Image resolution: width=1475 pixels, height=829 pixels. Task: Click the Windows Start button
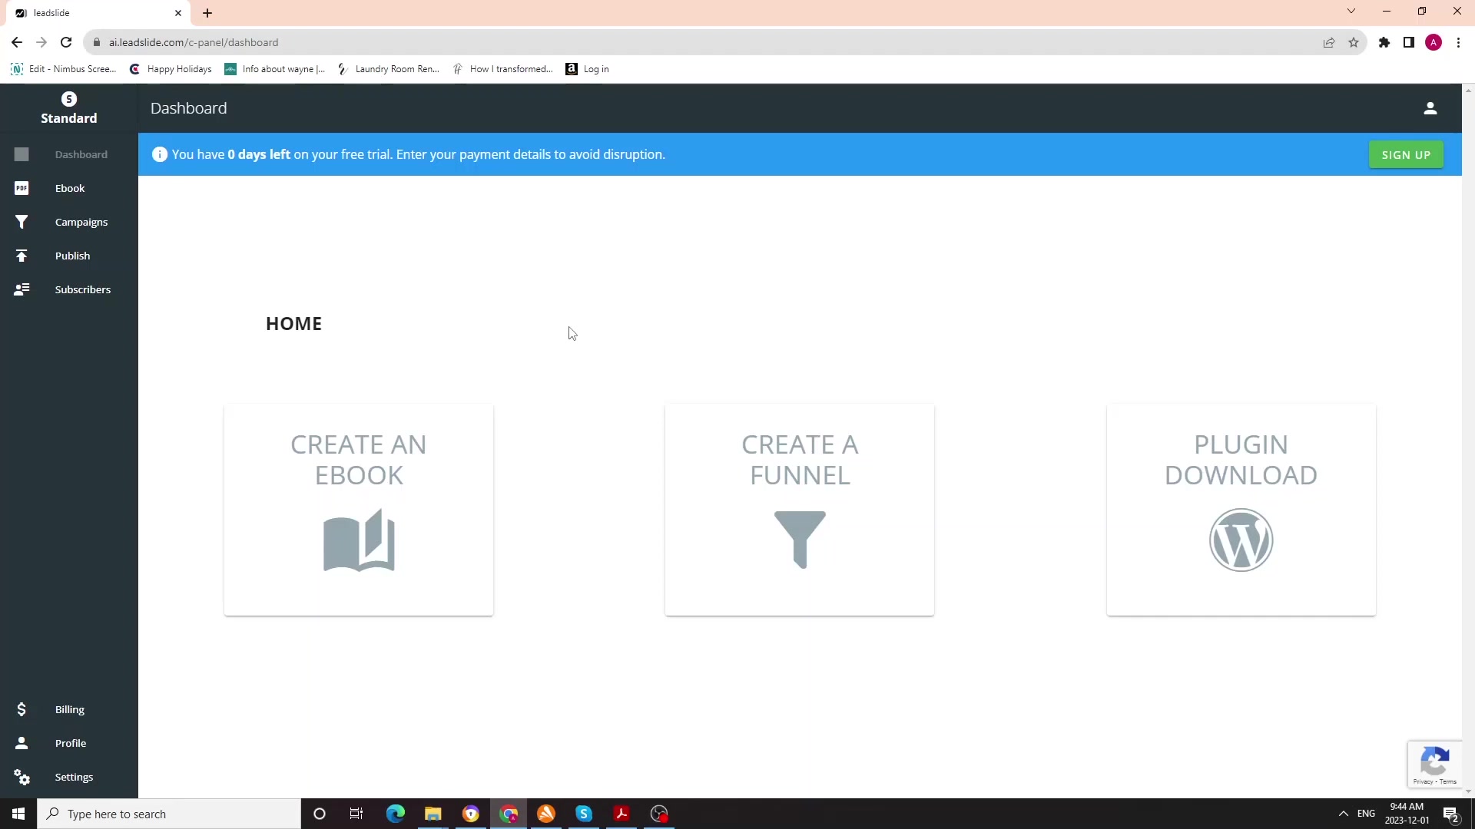coord(18,814)
